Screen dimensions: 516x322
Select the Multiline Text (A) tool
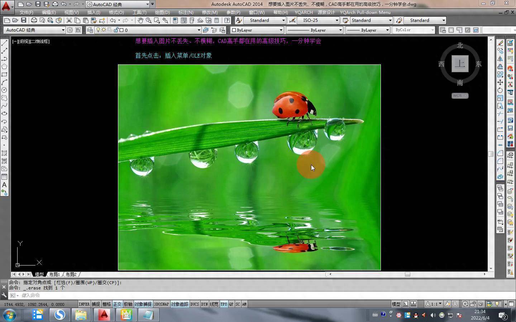(x=4, y=185)
